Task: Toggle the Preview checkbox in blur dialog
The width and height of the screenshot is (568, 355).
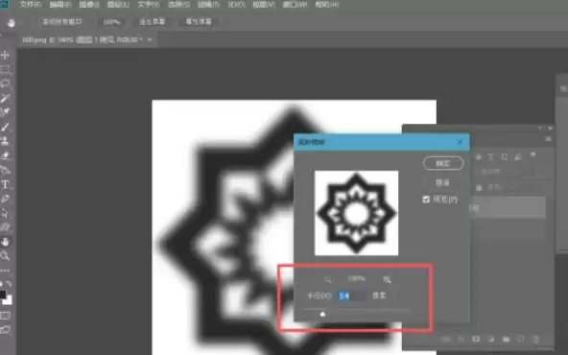Action: pyautogui.click(x=426, y=200)
